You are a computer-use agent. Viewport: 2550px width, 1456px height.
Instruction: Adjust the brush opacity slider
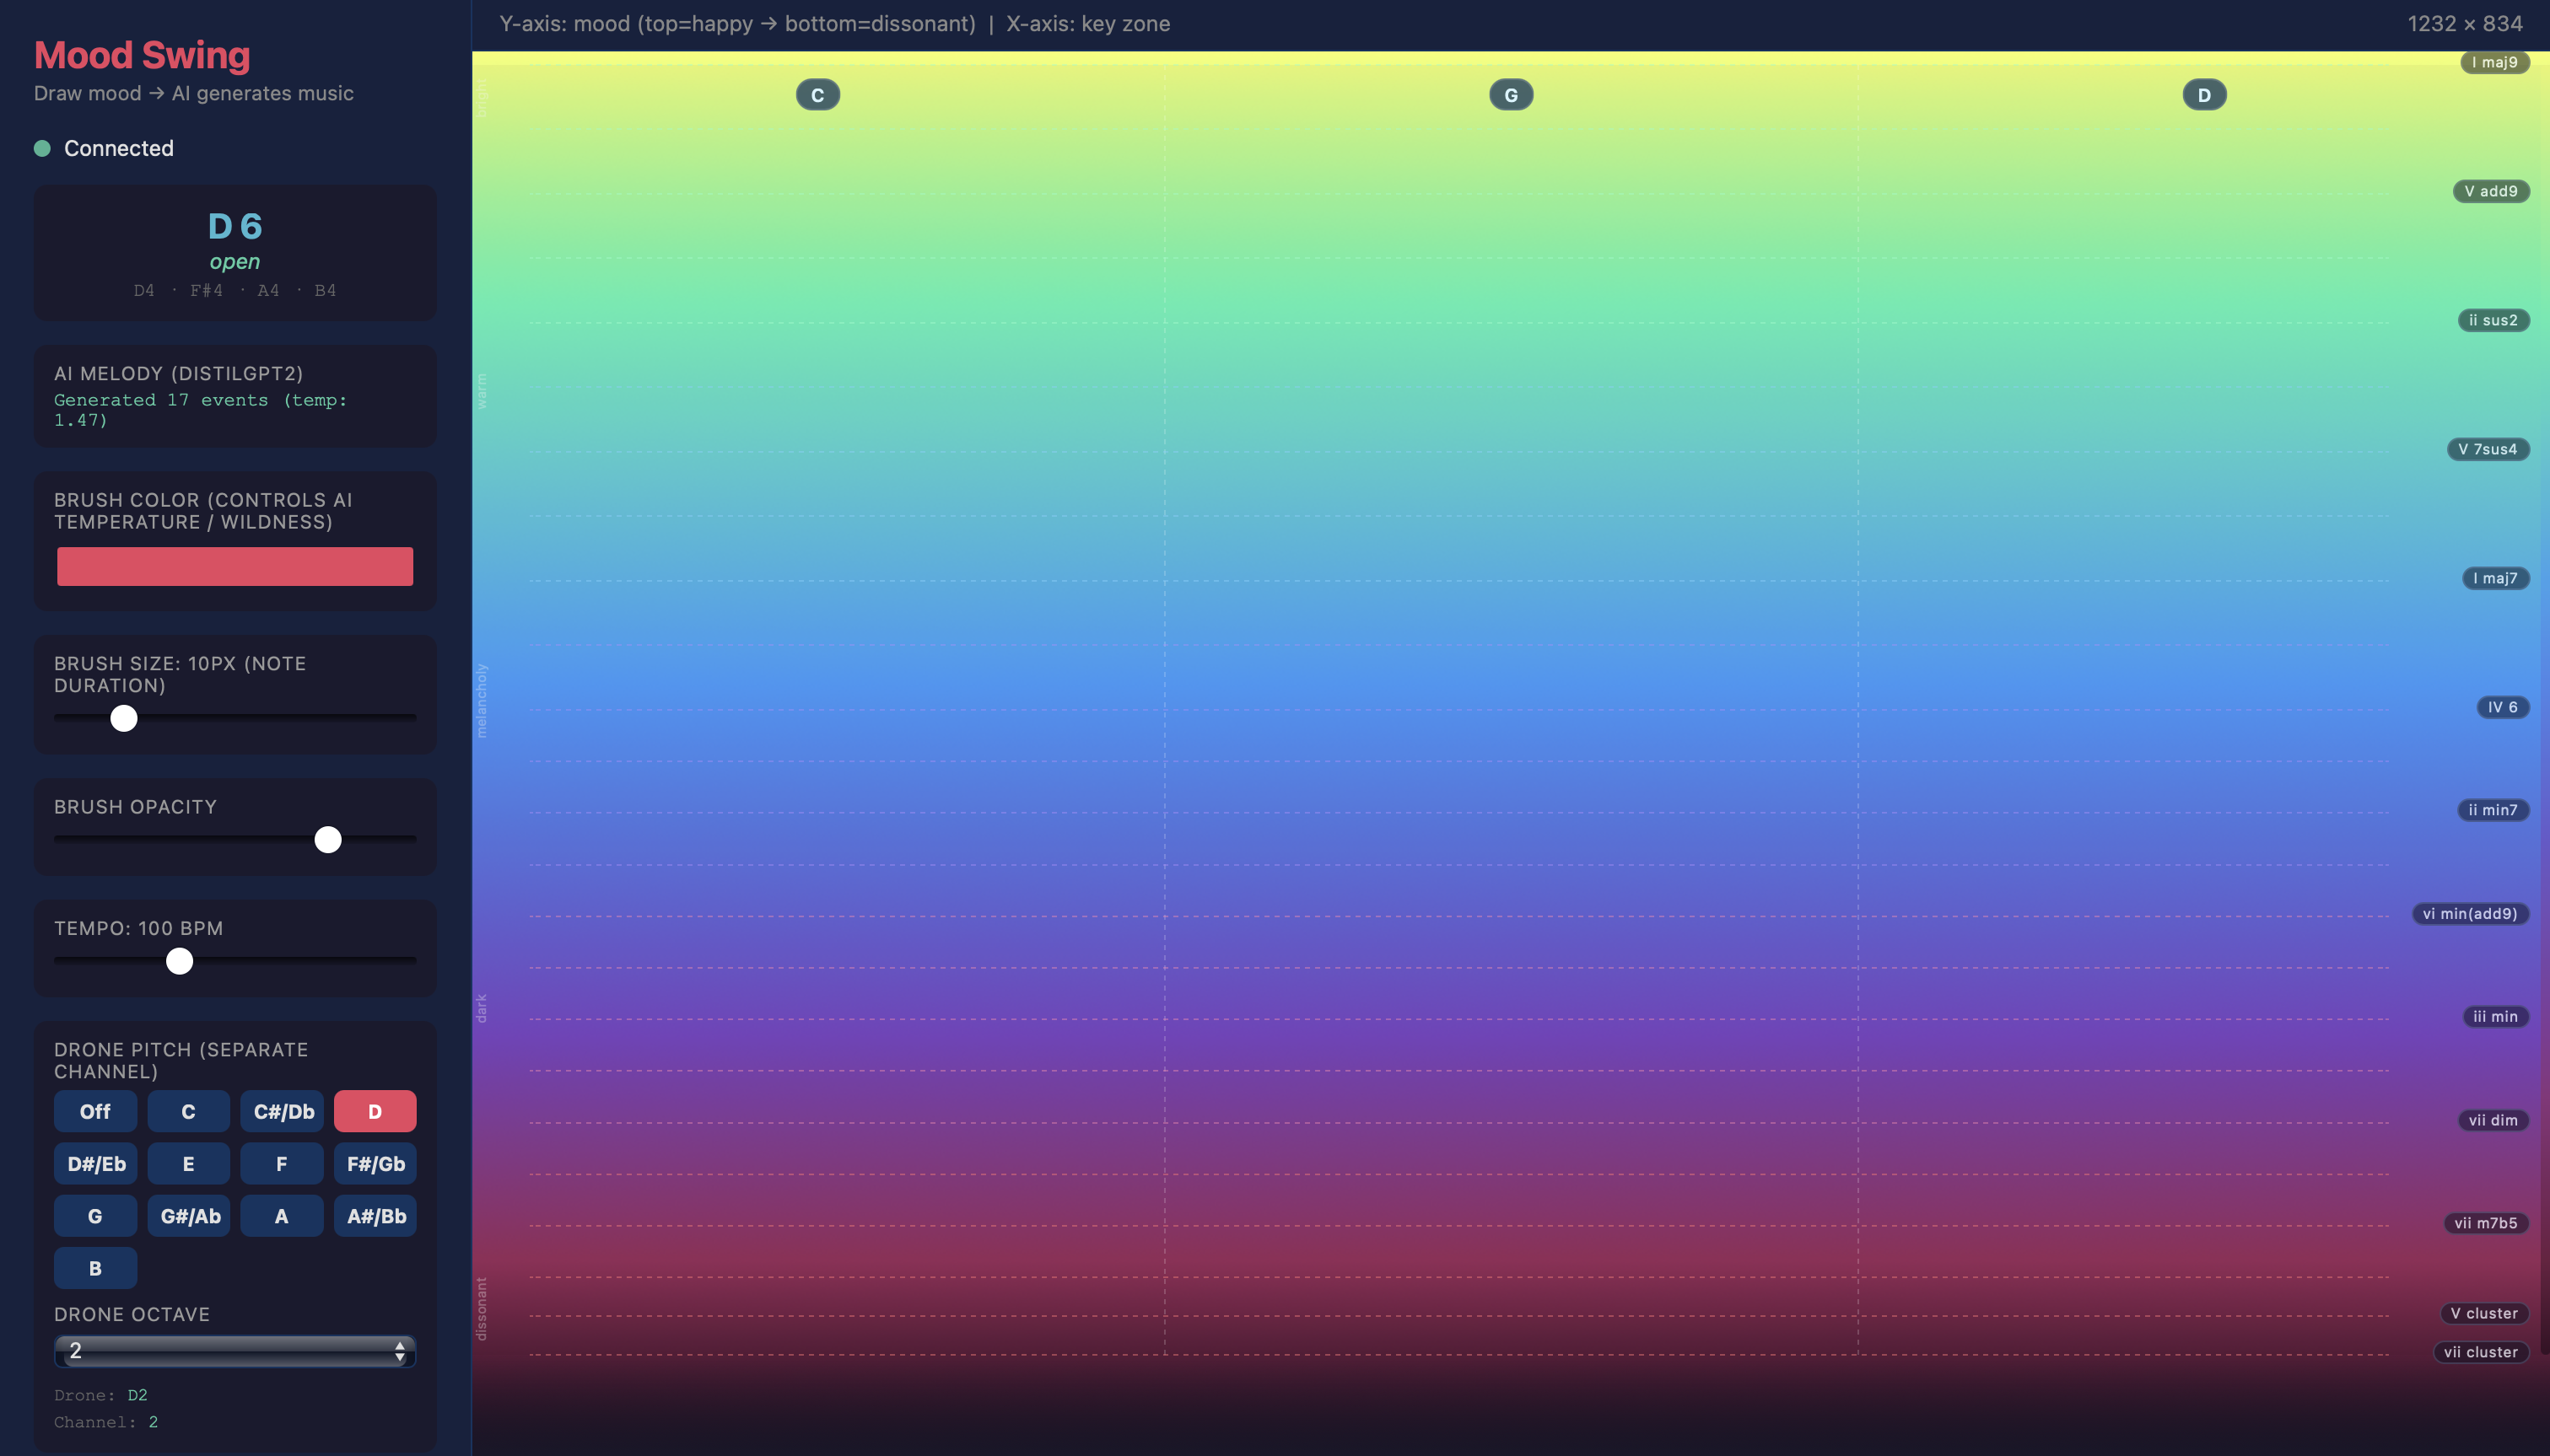[327, 840]
